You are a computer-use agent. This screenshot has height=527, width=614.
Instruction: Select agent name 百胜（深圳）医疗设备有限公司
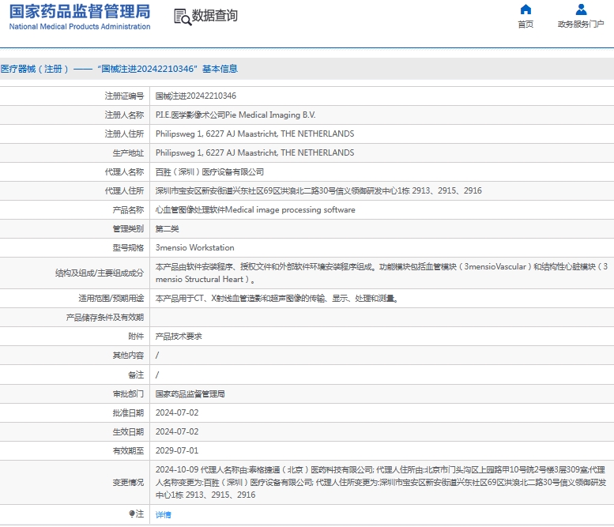coord(209,172)
